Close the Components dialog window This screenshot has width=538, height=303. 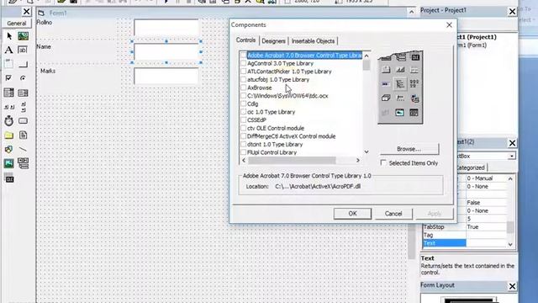pos(449,25)
